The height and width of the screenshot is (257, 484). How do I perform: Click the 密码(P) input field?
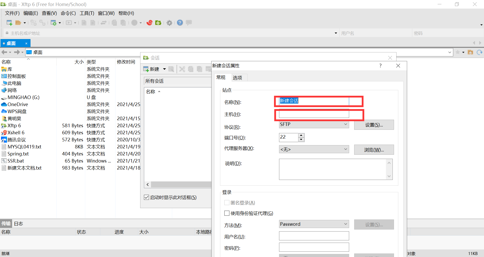point(314,247)
